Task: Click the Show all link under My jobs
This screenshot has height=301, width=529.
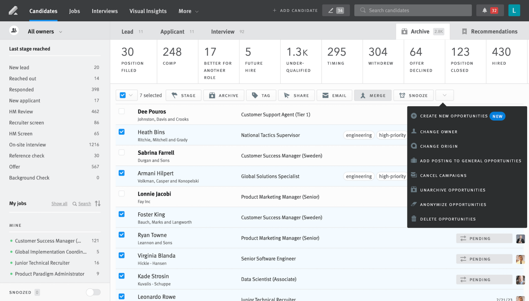Action: (59, 203)
